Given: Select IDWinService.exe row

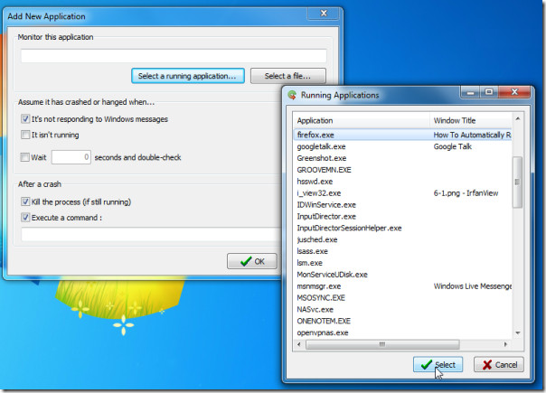Looking at the screenshot, I should click(x=402, y=205).
